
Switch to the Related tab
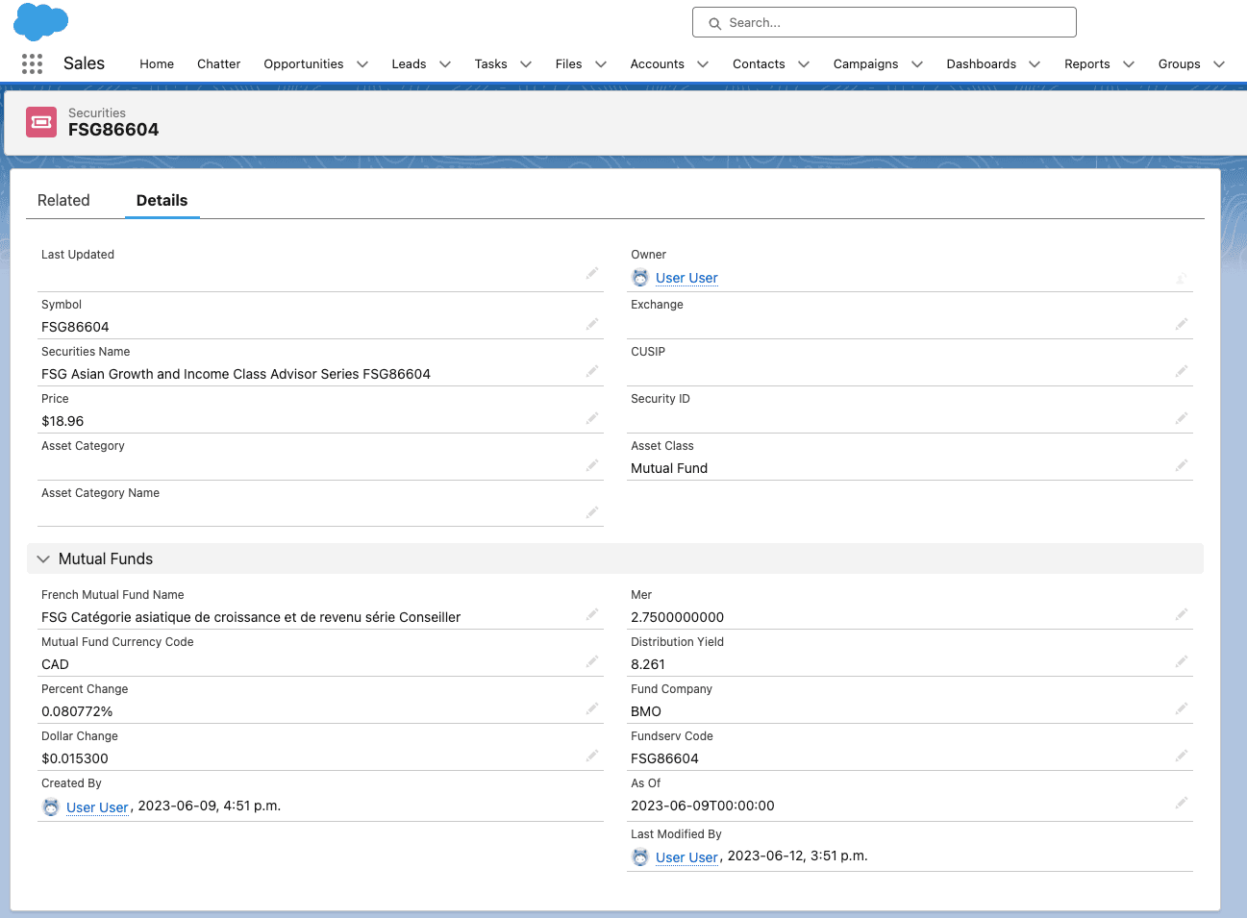(x=63, y=200)
